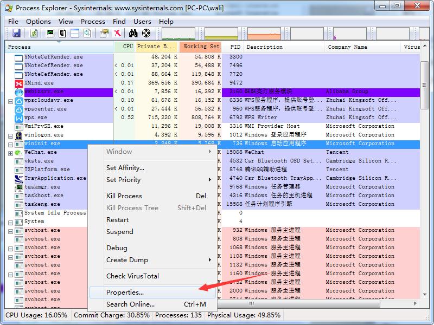
Task: Click the View DLLs/Handles toolbar icon
Action: 87,33
